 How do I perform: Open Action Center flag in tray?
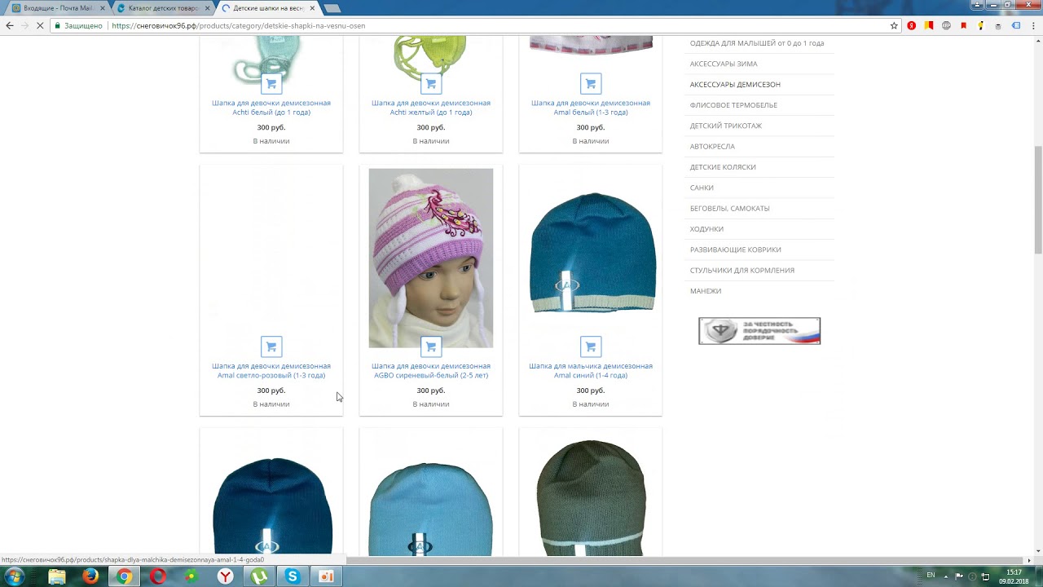pos(959,576)
